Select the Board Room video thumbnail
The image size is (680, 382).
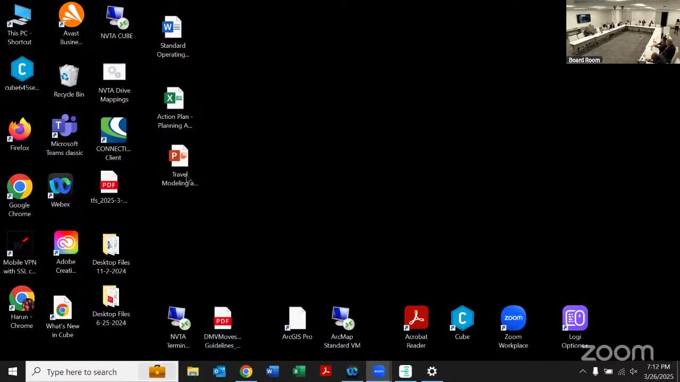point(623,32)
